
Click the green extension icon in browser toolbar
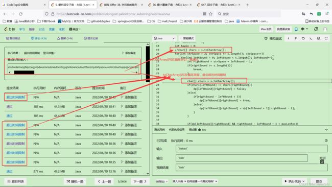coord(319,14)
